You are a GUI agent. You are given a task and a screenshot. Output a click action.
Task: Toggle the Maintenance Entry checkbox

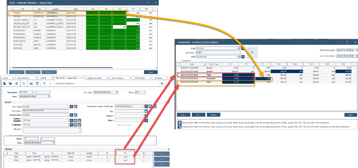click(116, 125)
